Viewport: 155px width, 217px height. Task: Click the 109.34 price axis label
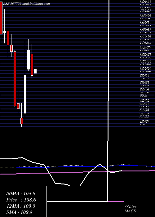(x=146, y=54)
